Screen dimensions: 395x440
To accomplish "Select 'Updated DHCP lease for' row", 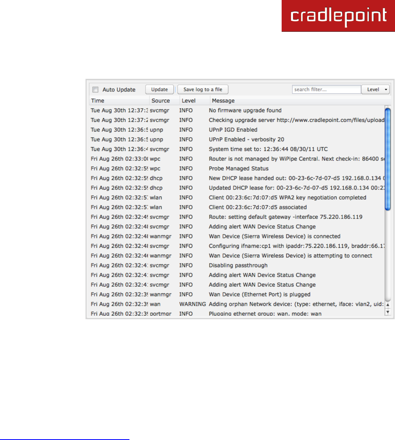I will point(237,188).
